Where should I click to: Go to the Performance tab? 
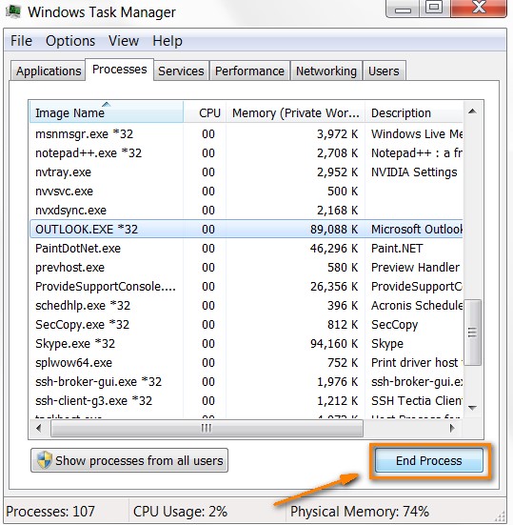point(249,71)
